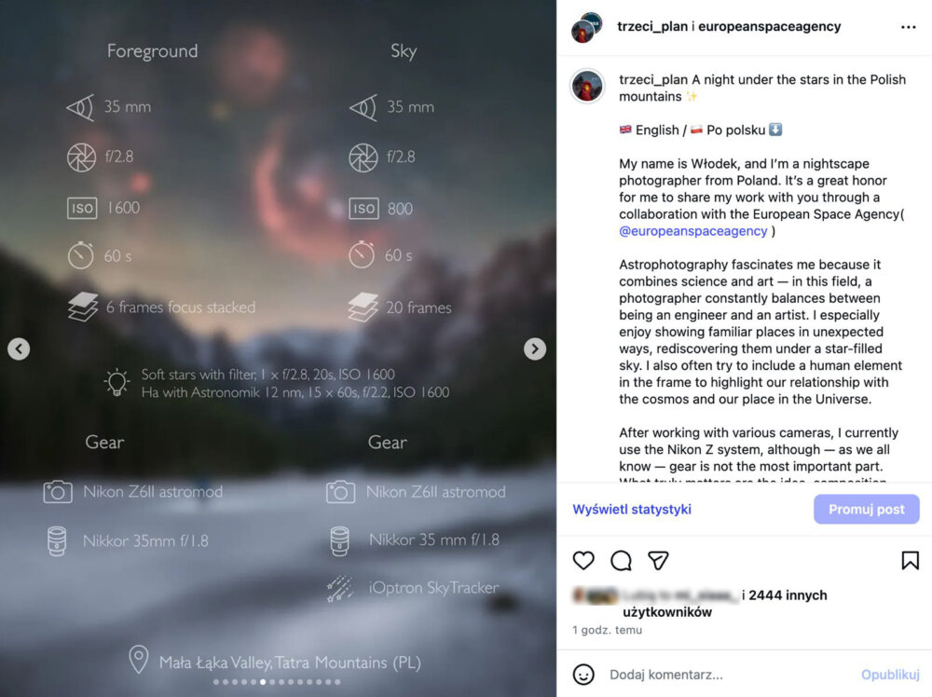Open trzeci_plan profile from post header
Image resolution: width=932 pixels, height=697 pixels.
(652, 26)
